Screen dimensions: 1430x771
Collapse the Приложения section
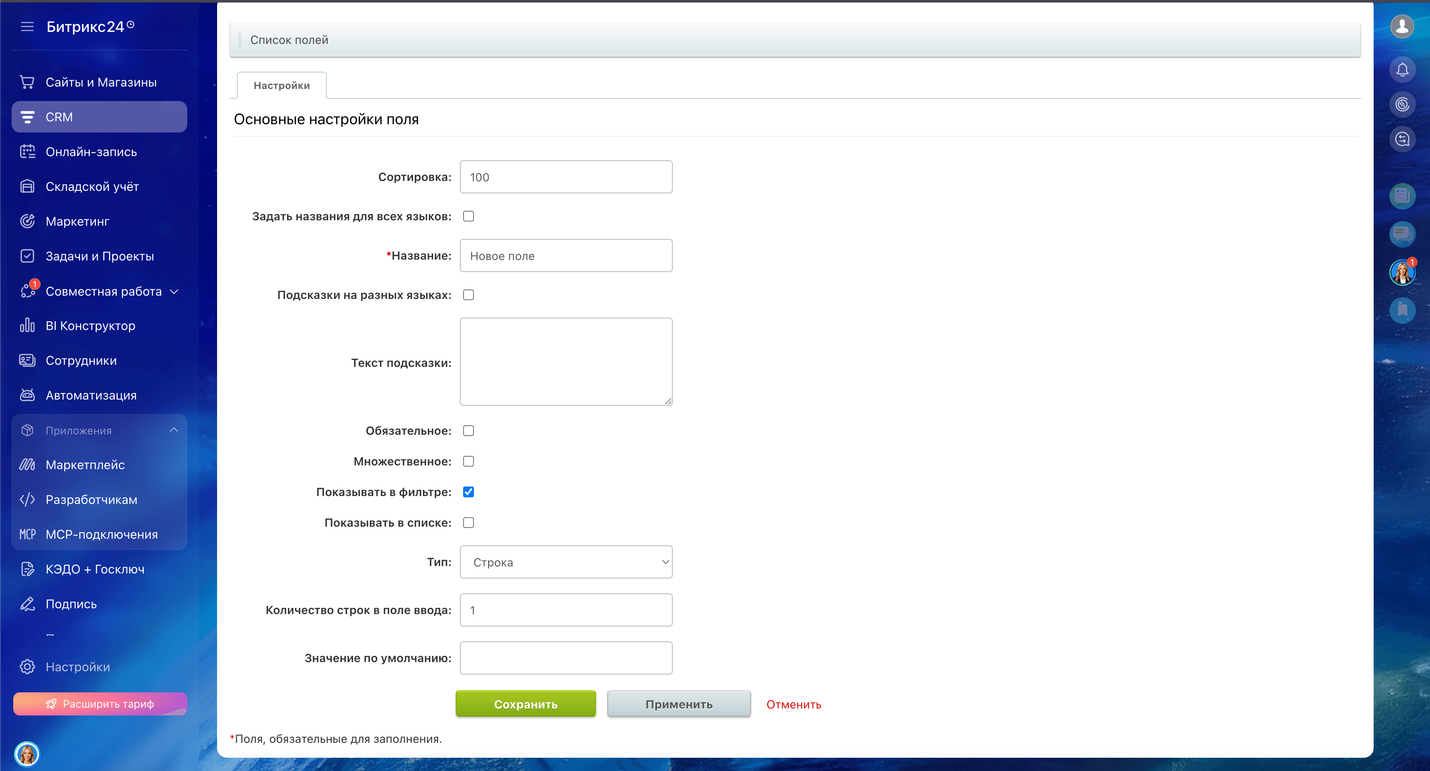[174, 430]
